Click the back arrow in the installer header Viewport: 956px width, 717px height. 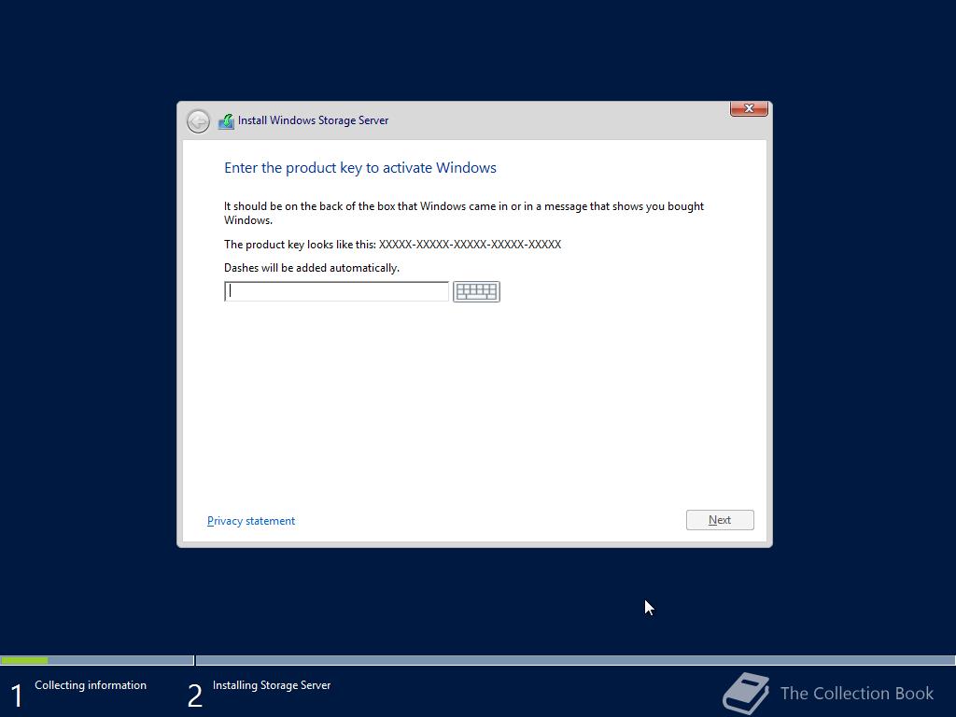pyautogui.click(x=198, y=121)
